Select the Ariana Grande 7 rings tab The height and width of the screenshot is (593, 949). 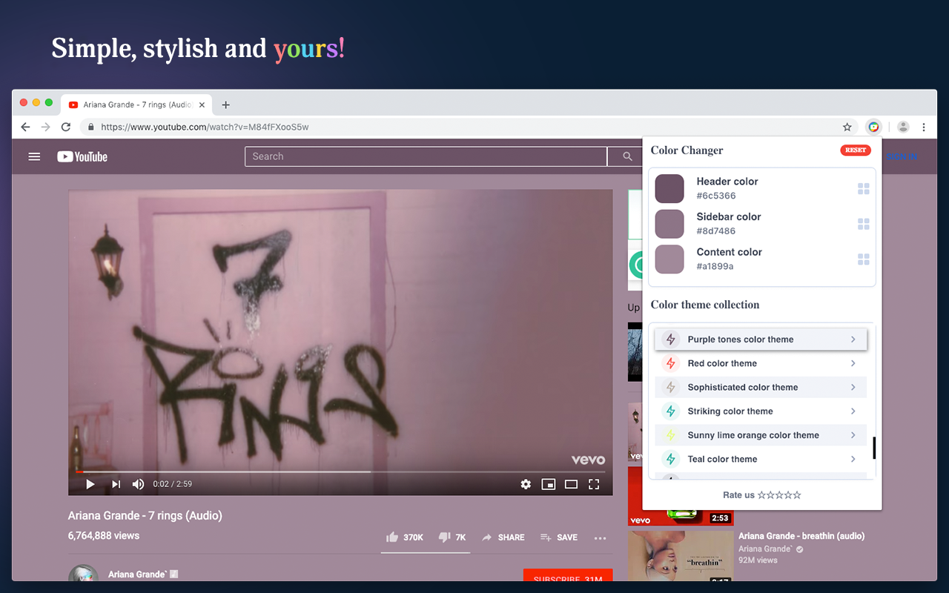(136, 105)
